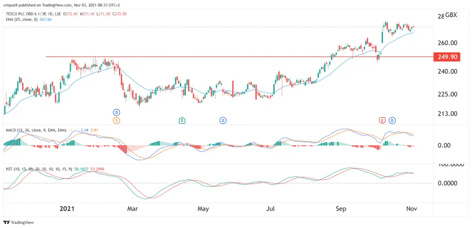Image resolution: width=472 pixels, height=228 pixels.
Task: Click the D dividend marker near May
Action: 223,120
